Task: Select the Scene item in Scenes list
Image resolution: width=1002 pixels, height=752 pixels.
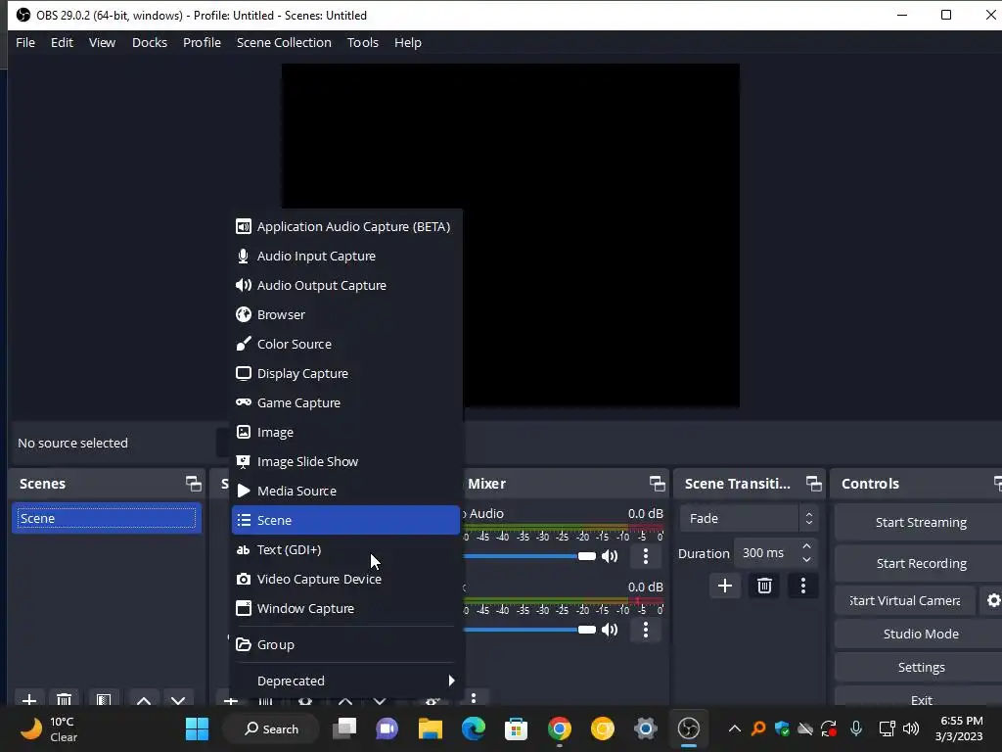Action: [x=107, y=519]
